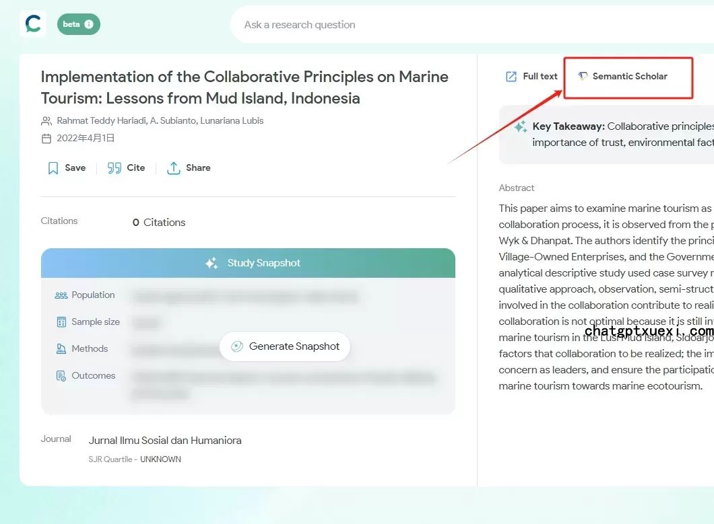Viewport: 714px width, 524px height.
Task: Open the Consensus logo home link
Action: [33, 24]
